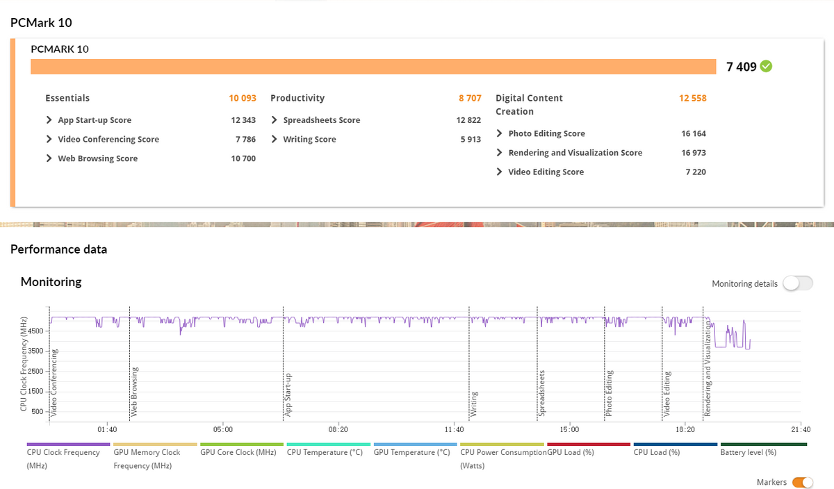Click the Spreadsheets value 12 822

(468, 120)
